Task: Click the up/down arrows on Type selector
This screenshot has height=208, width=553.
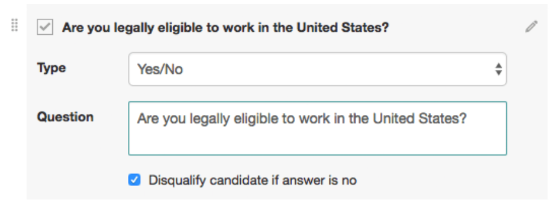Action: point(498,69)
